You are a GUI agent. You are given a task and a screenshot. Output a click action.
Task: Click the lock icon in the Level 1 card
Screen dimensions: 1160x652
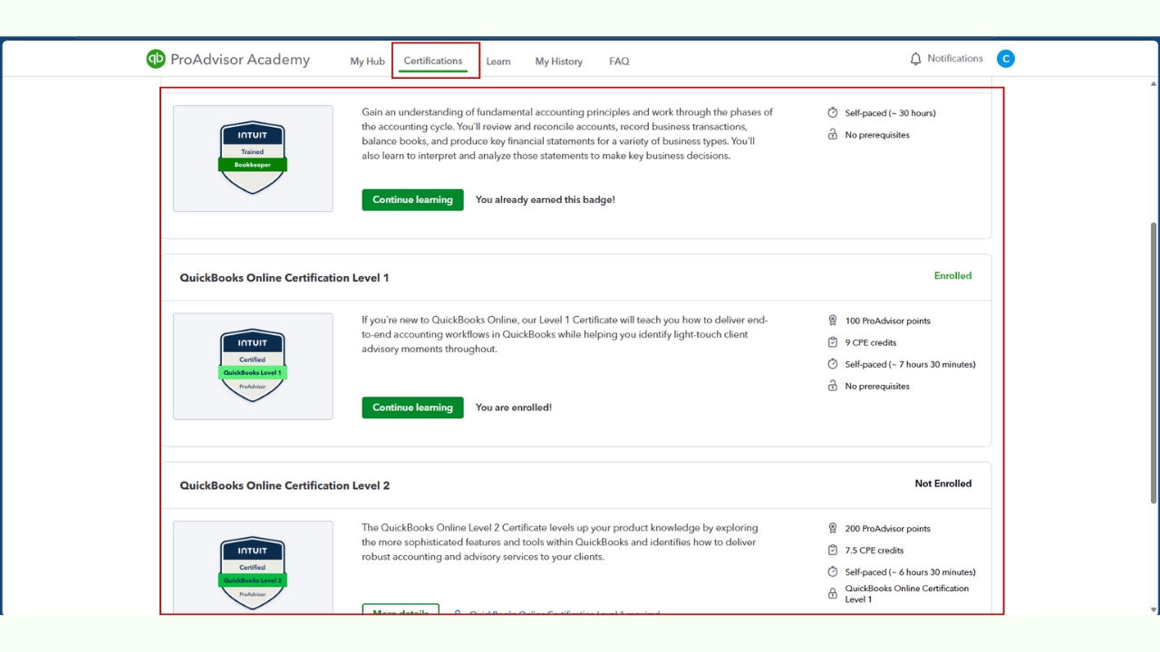(x=833, y=386)
